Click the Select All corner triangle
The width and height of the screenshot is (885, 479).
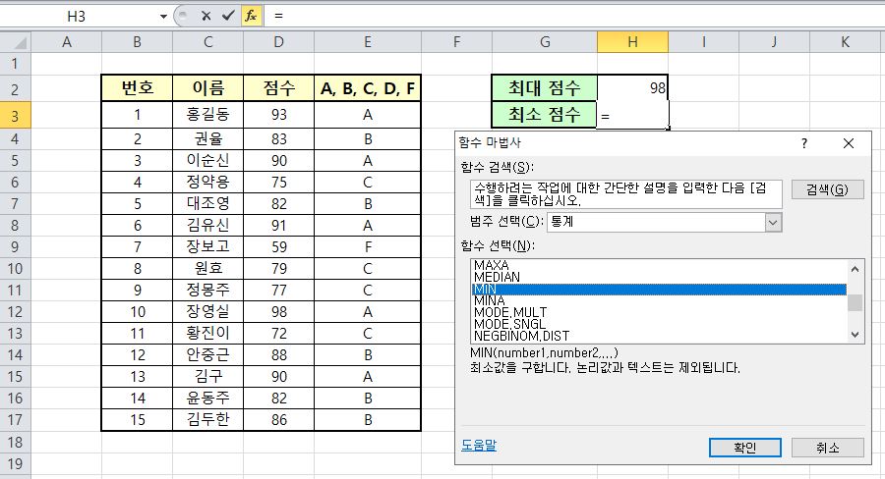pos(15,41)
